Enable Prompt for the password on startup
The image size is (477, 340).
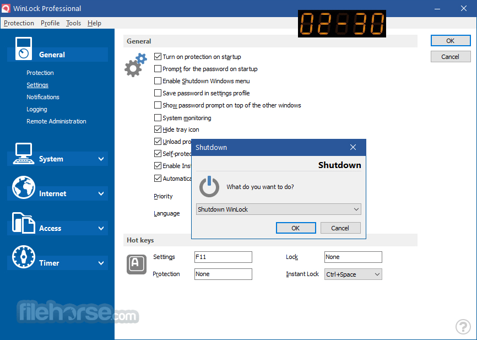(158, 69)
